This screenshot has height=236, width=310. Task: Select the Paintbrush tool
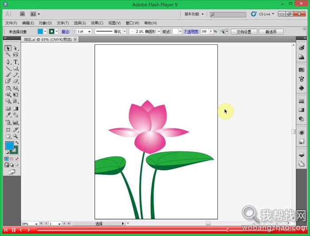pos(8,75)
